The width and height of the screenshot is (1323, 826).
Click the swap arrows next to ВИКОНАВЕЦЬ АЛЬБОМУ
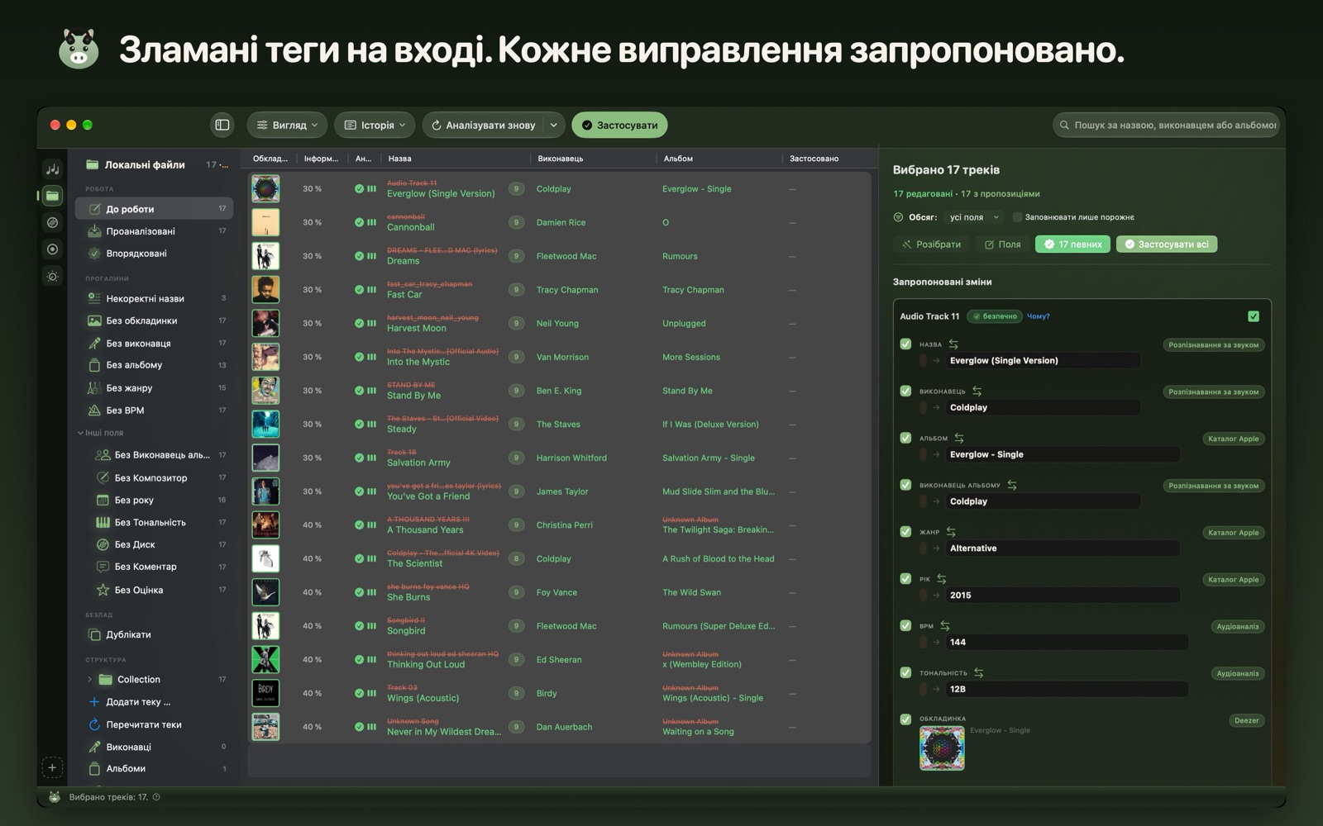click(1012, 485)
